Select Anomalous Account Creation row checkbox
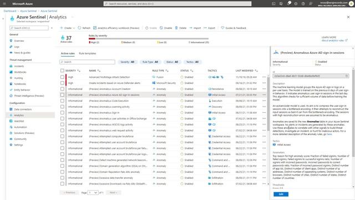Image resolution: width=355 pixels, height=200 pixels. [62, 89]
